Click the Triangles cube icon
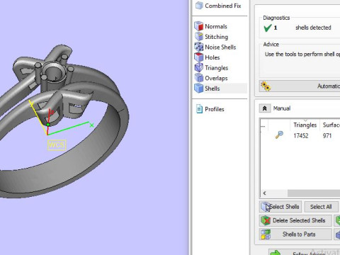The height and width of the screenshot is (255, 340). [x=199, y=67]
